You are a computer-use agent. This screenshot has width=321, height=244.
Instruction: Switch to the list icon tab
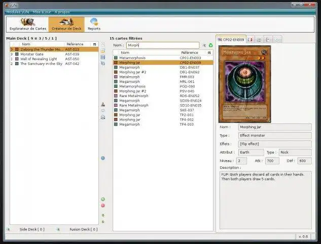[x=259, y=40]
